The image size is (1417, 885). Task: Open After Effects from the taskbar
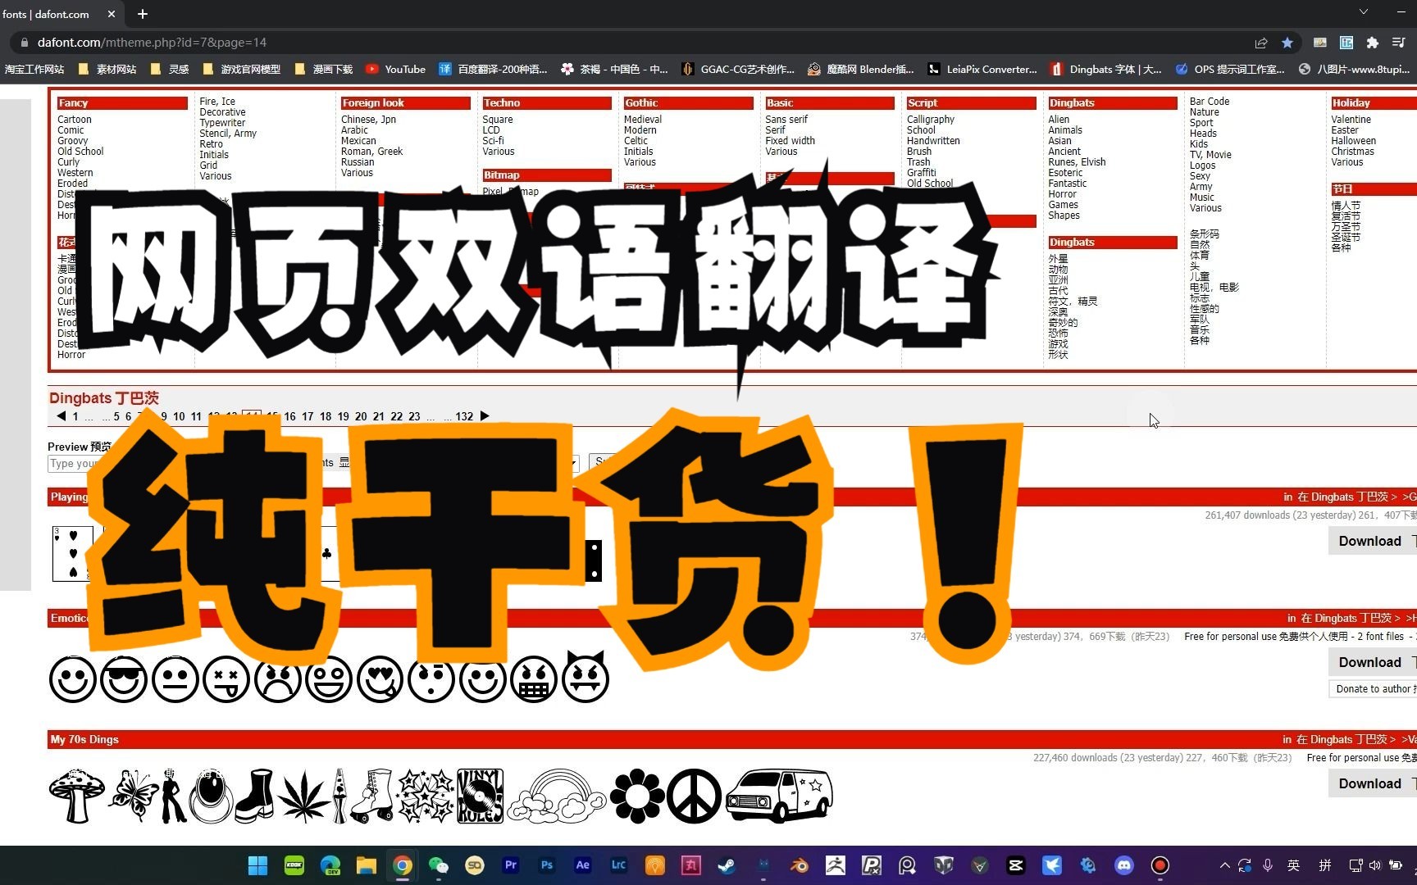click(x=582, y=865)
